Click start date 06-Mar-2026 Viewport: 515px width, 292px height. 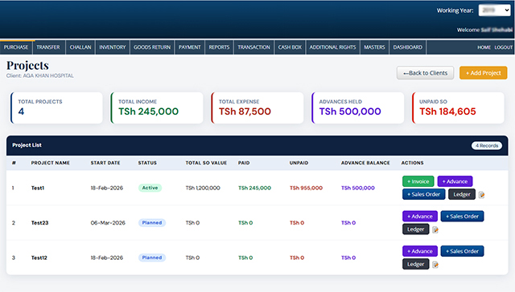(108, 222)
